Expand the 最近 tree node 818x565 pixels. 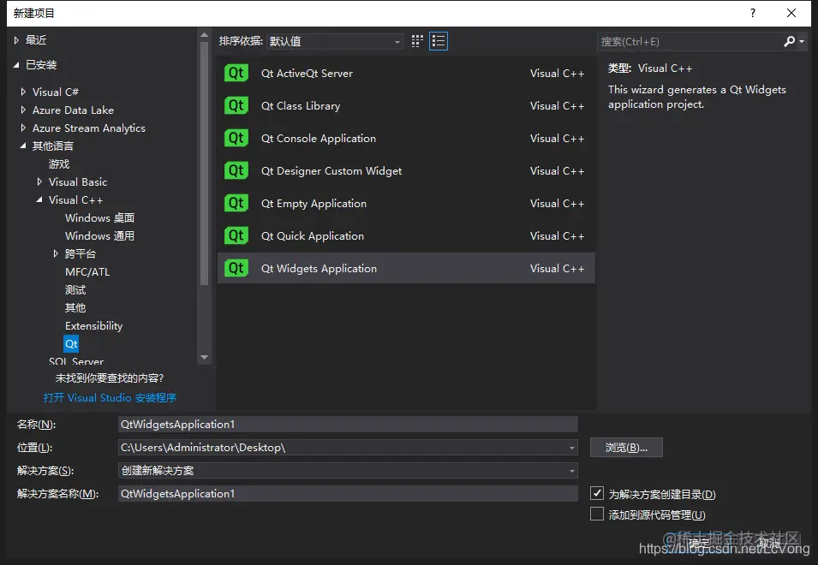coord(16,40)
